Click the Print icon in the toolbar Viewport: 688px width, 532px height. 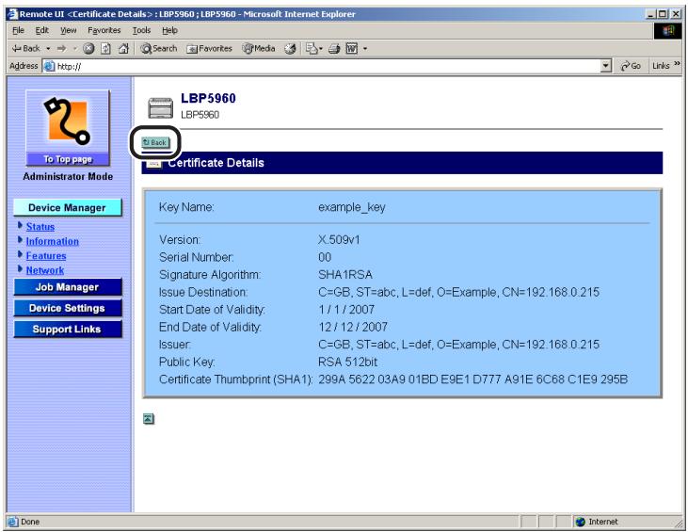click(334, 48)
